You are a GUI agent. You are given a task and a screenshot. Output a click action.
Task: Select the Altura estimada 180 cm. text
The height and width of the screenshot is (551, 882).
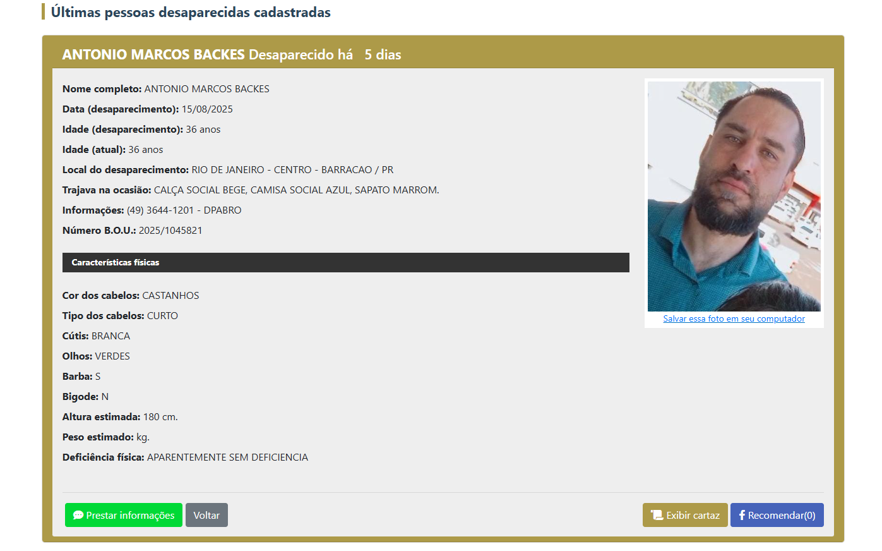120,417
